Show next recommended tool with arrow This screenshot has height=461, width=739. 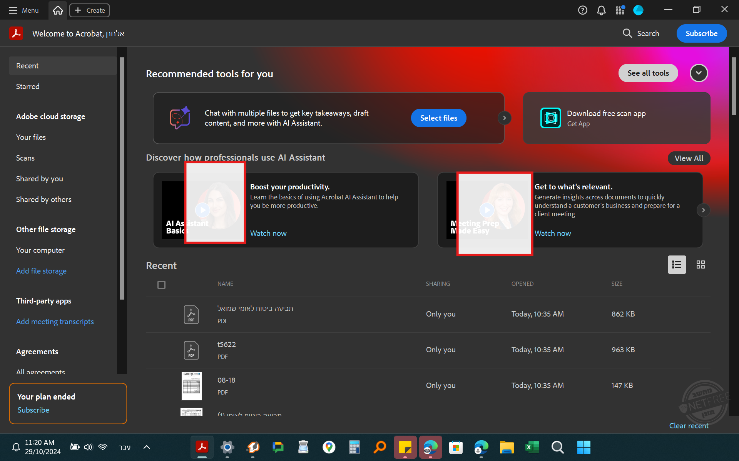click(x=504, y=118)
